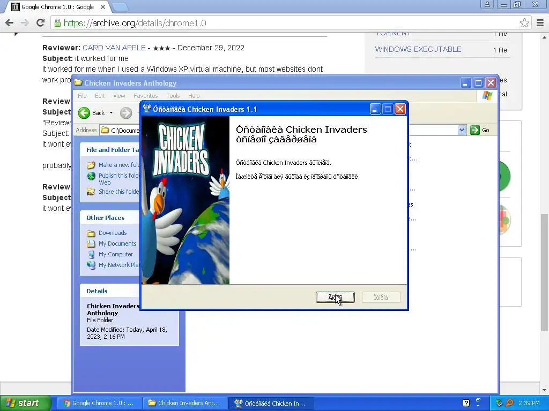Viewport: 549px width, 411px height.
Task: Open the View menu in Explorer
Action: [x=119, y=96]
